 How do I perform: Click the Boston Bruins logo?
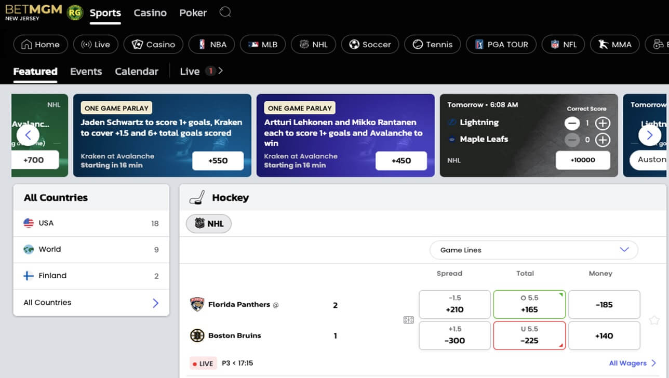[x=197, y=335]
